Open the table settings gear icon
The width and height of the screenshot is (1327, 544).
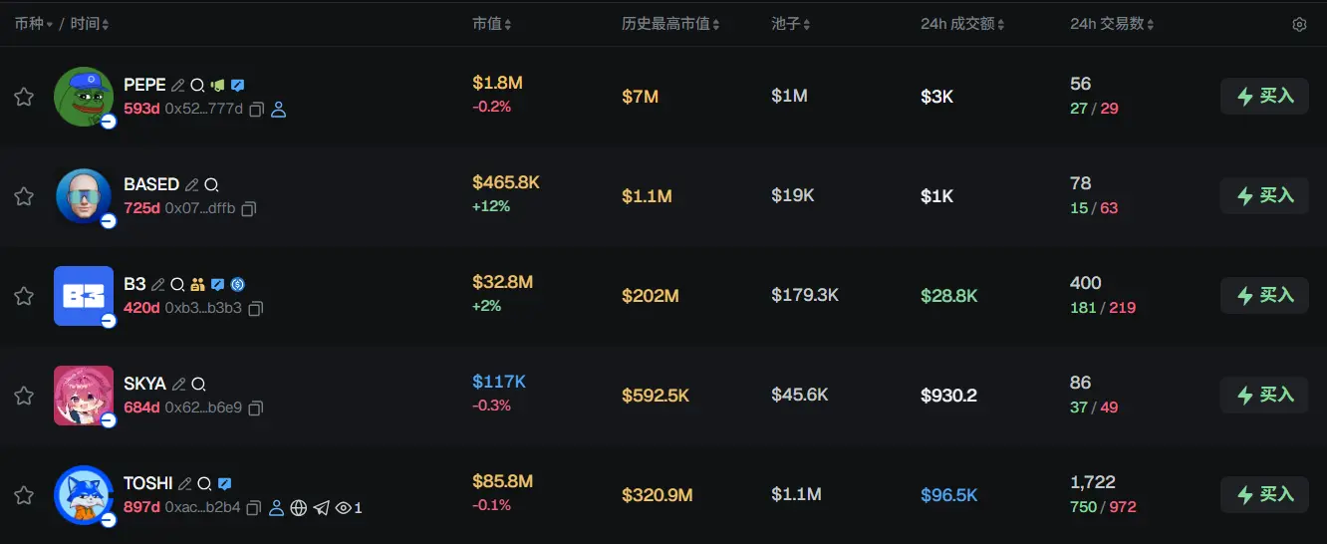(1299, 24)
